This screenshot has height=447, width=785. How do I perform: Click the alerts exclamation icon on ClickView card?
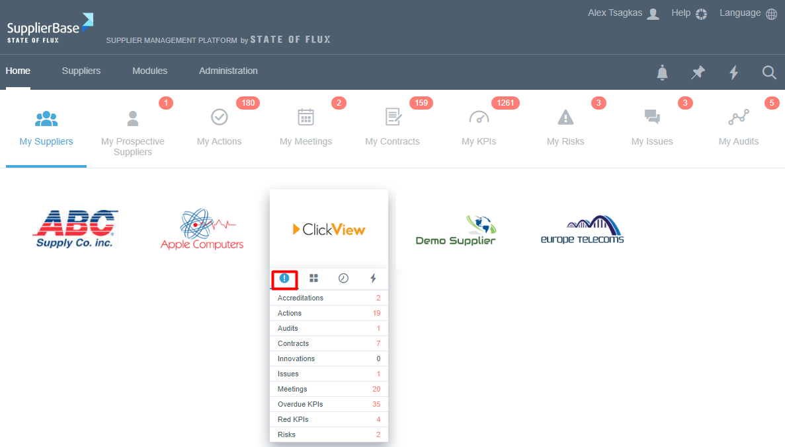click(284, 279)
